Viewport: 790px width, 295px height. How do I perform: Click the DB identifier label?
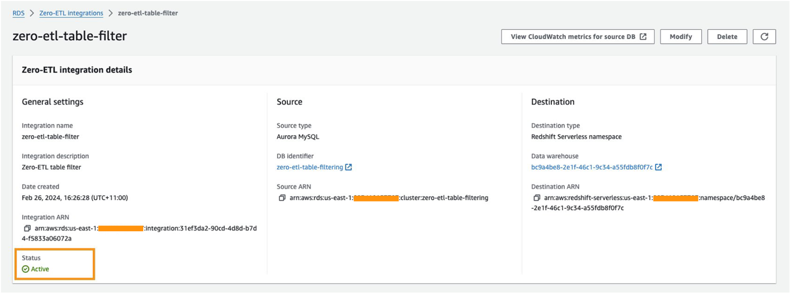point(295,156)
